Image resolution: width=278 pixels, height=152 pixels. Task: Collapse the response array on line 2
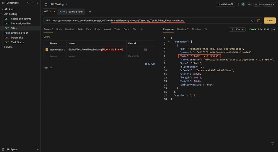169,42
